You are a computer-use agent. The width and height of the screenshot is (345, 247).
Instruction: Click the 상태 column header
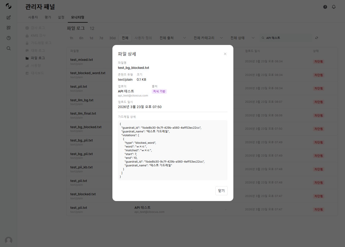[x=316, y=51]
